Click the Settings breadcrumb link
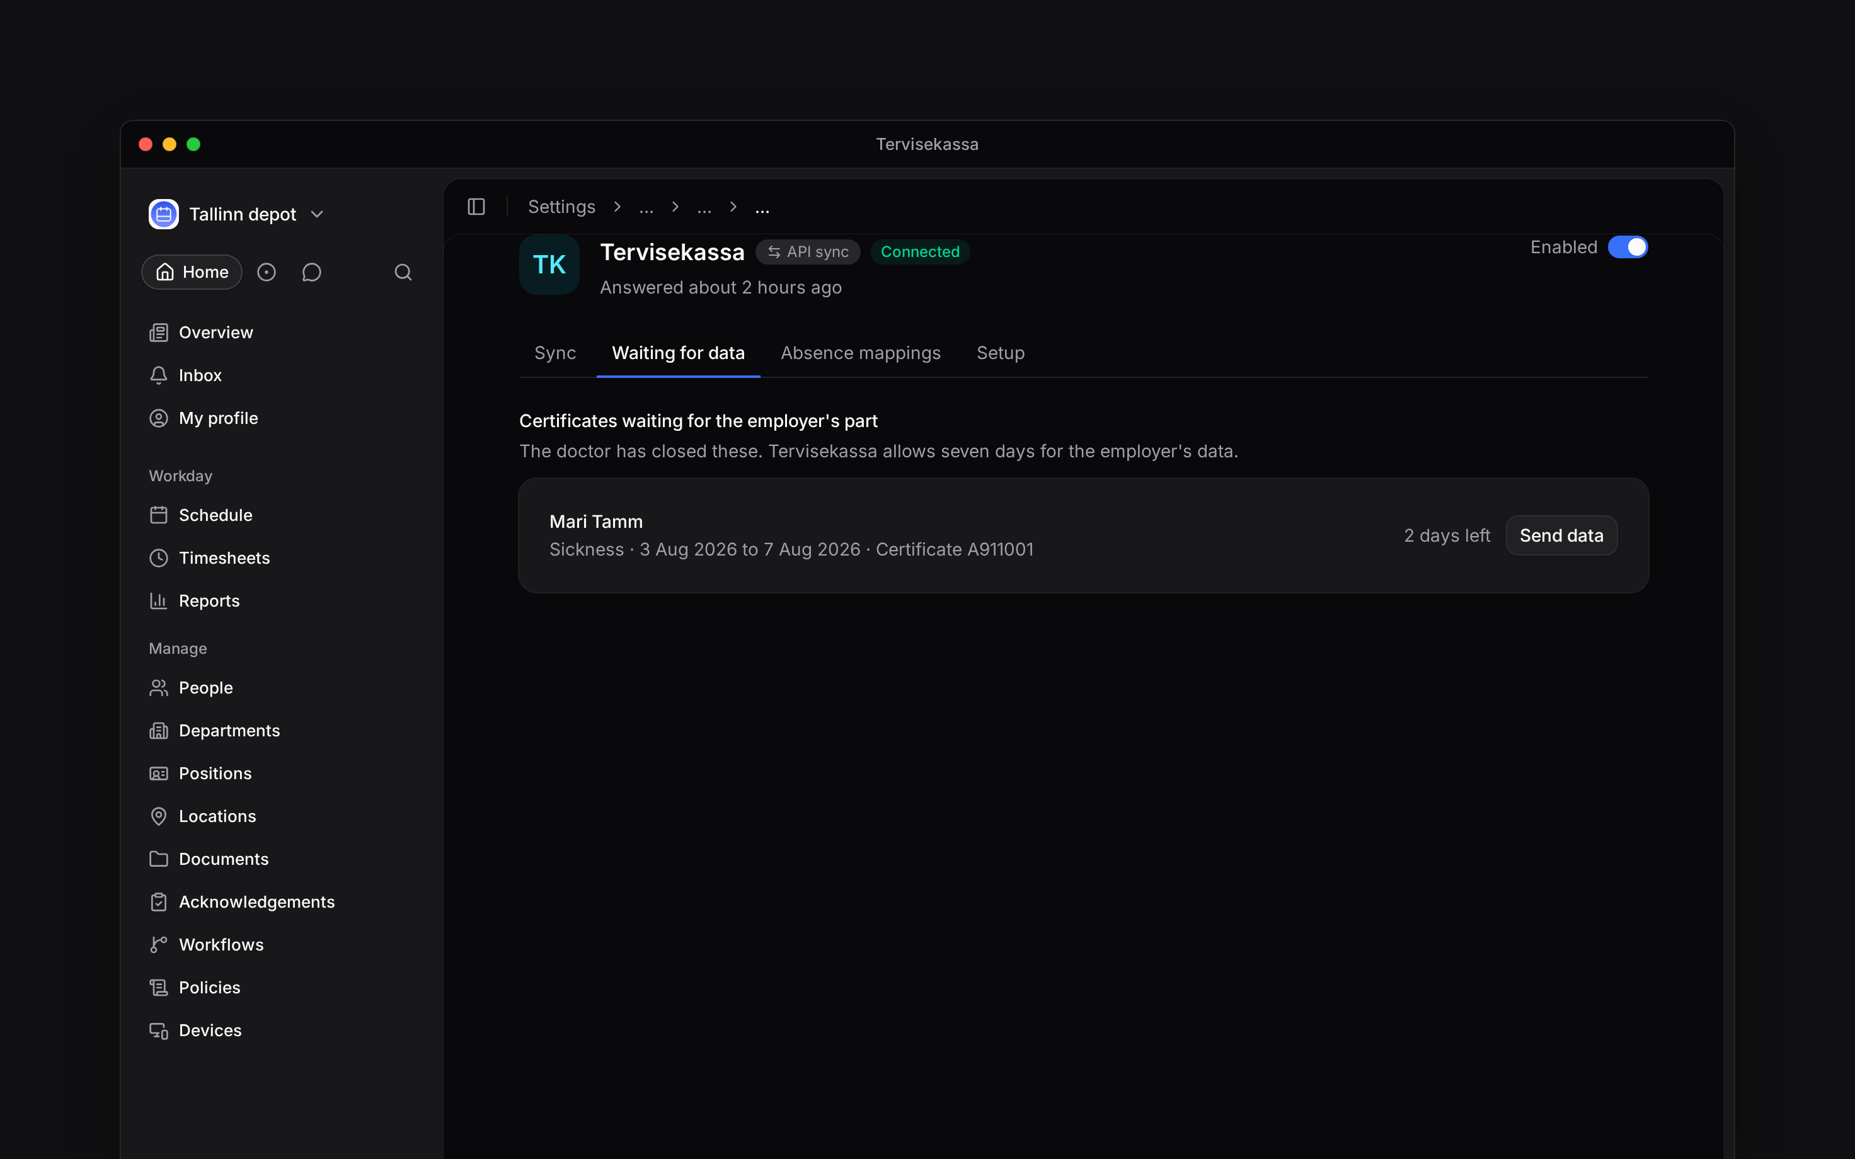Image resolution: width=1855 pixels, height=1159 pixels. [561, 207]
